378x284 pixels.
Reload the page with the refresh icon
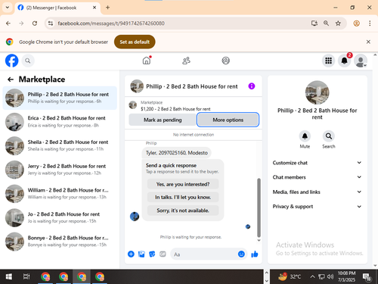pos(35,23)
